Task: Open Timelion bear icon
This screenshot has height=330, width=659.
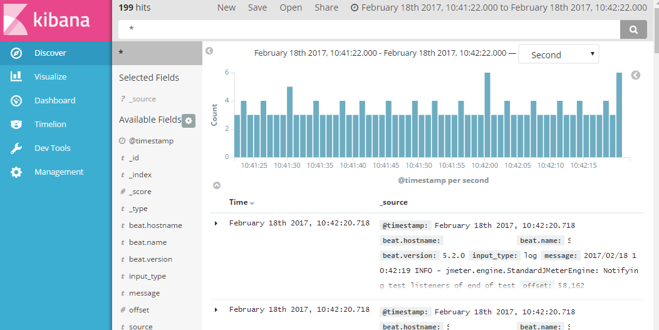Action: click(x=16, y=125)
